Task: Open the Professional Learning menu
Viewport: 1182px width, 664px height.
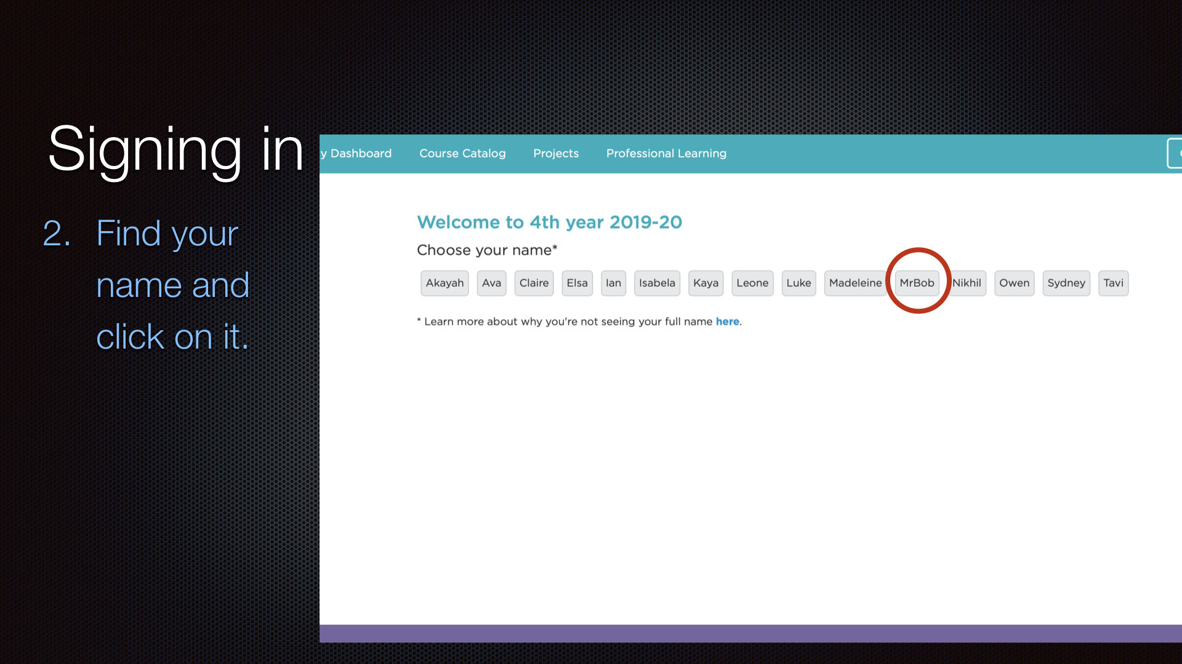Action: click(x=666, y=154)
